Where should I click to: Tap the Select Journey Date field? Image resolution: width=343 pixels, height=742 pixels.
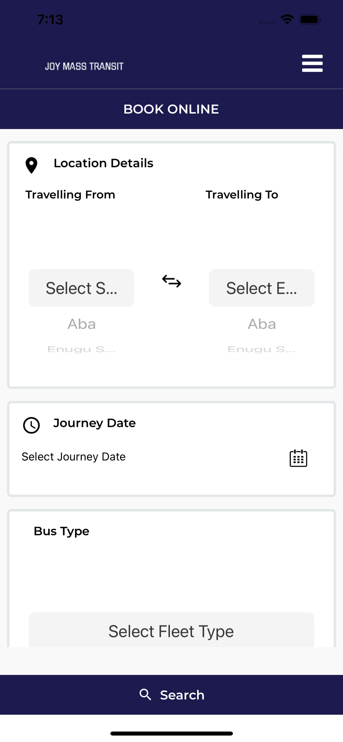point(73,457)
